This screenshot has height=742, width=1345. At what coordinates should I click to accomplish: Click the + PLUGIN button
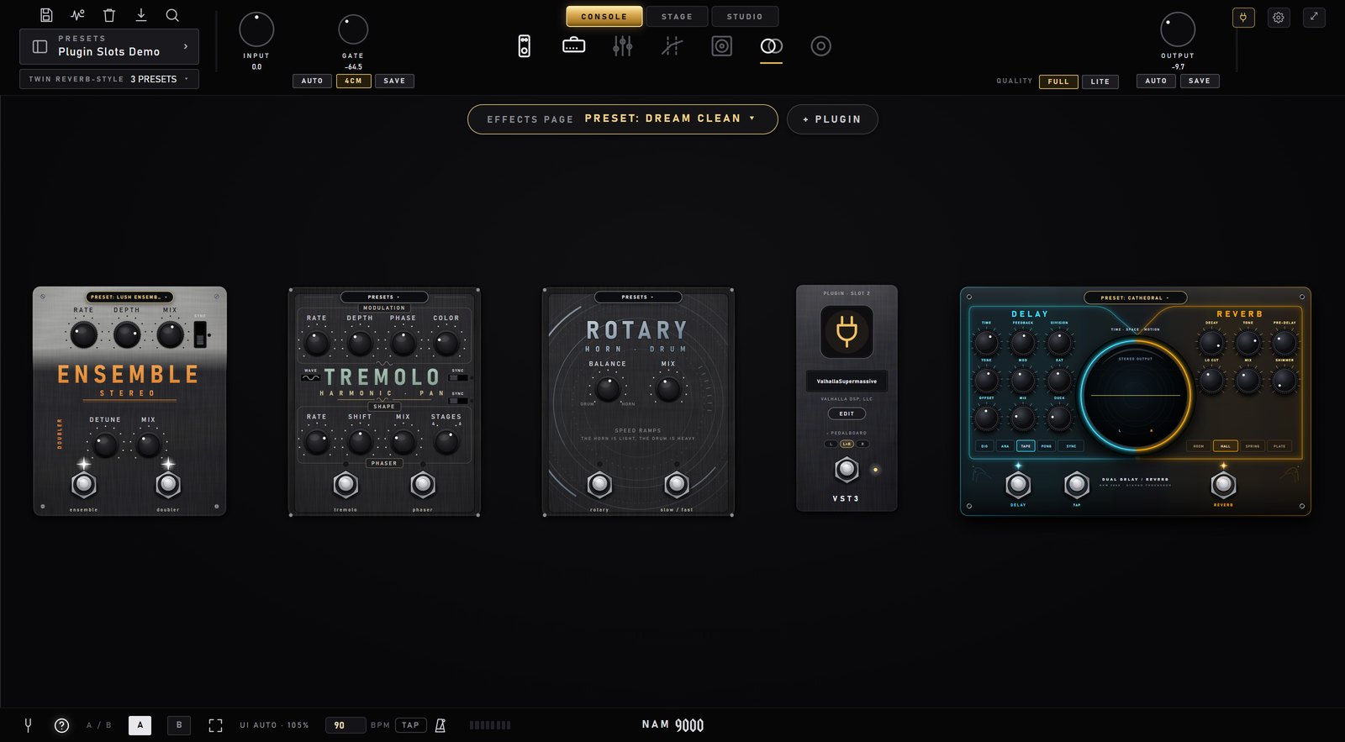[x=832, y=119]
